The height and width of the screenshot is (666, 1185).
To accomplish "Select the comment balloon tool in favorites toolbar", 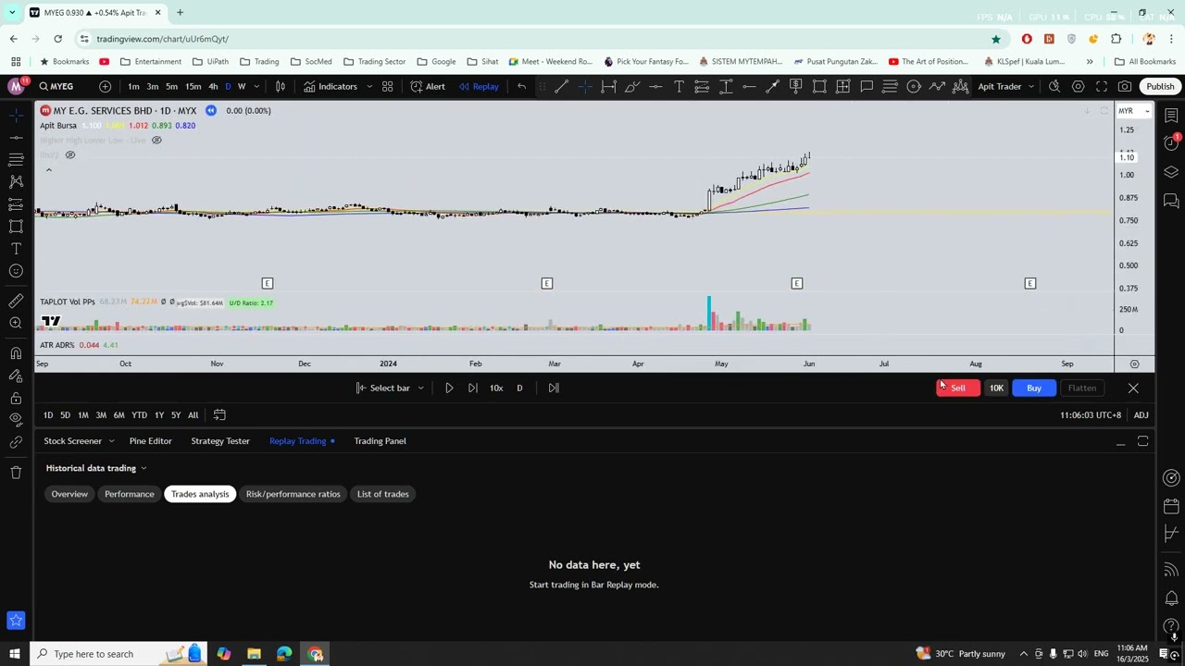I will coord(867,86).
